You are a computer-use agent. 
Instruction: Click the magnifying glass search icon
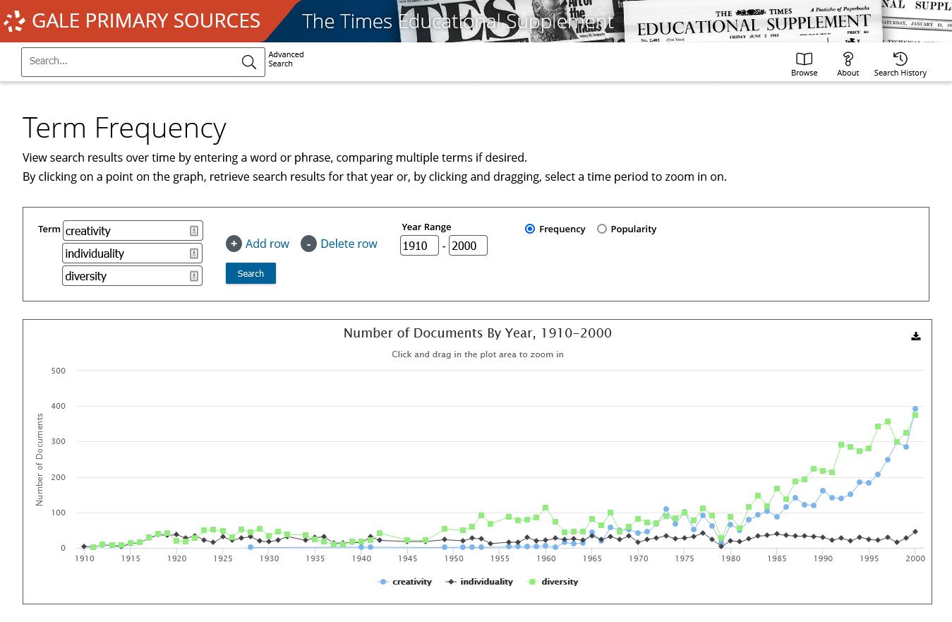[x=249, y=62]
